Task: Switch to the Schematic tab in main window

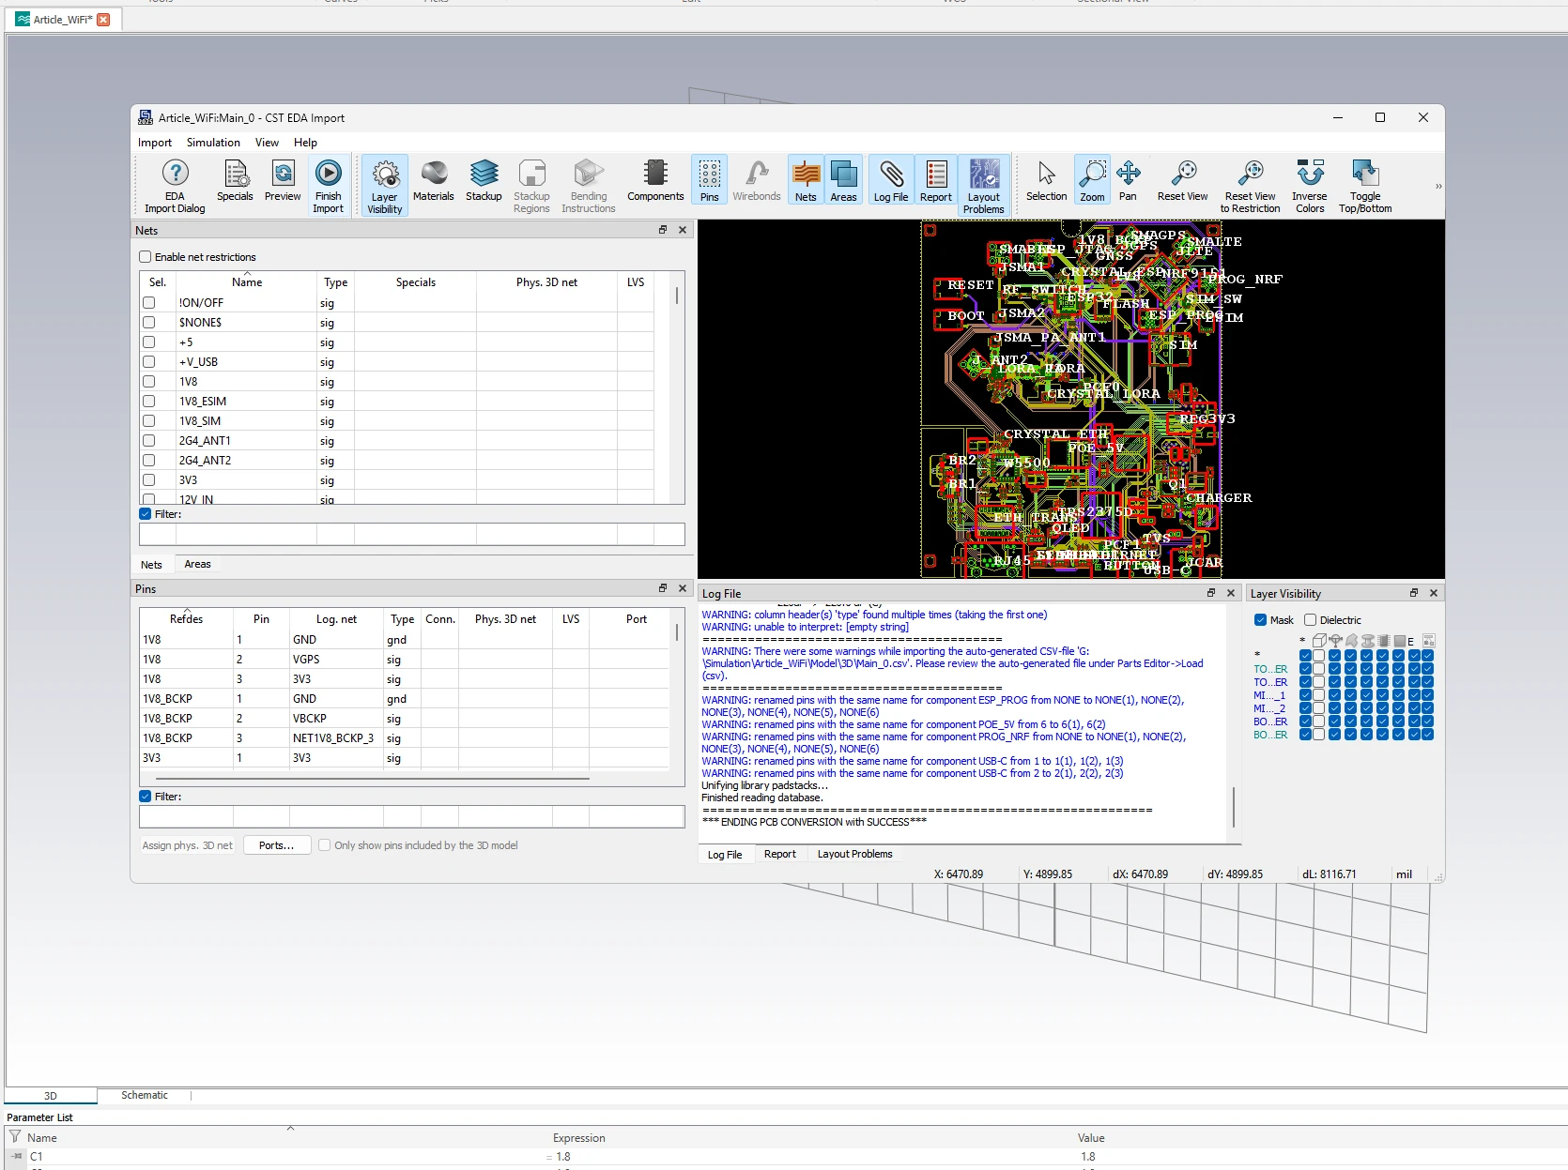Action: (144, 1095)
